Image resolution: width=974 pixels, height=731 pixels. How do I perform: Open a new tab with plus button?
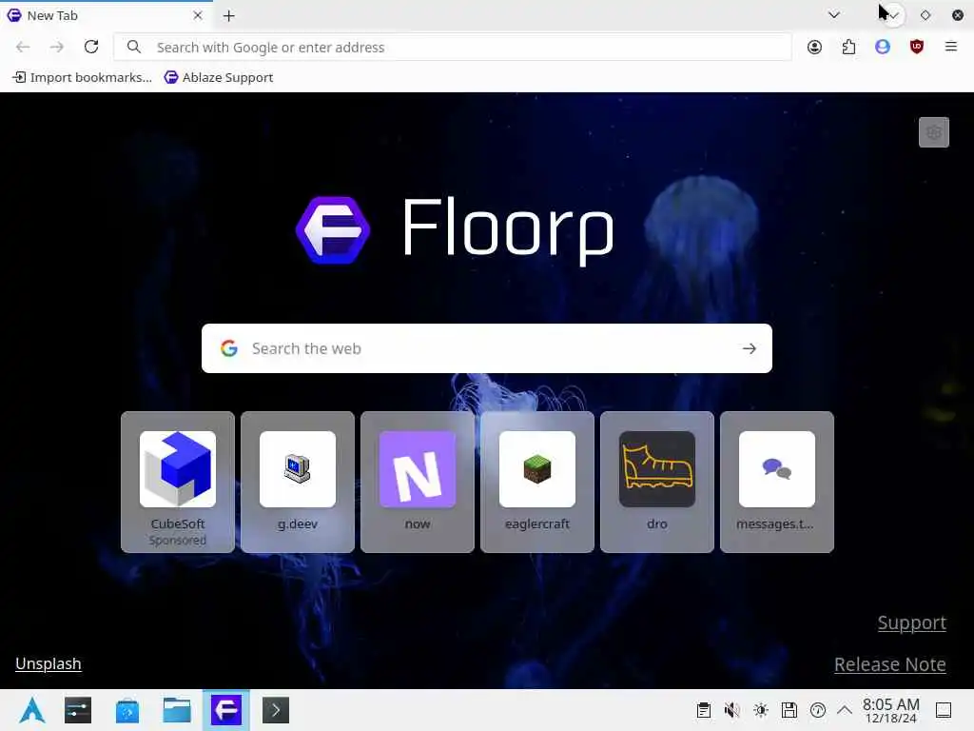click(228, 15)
